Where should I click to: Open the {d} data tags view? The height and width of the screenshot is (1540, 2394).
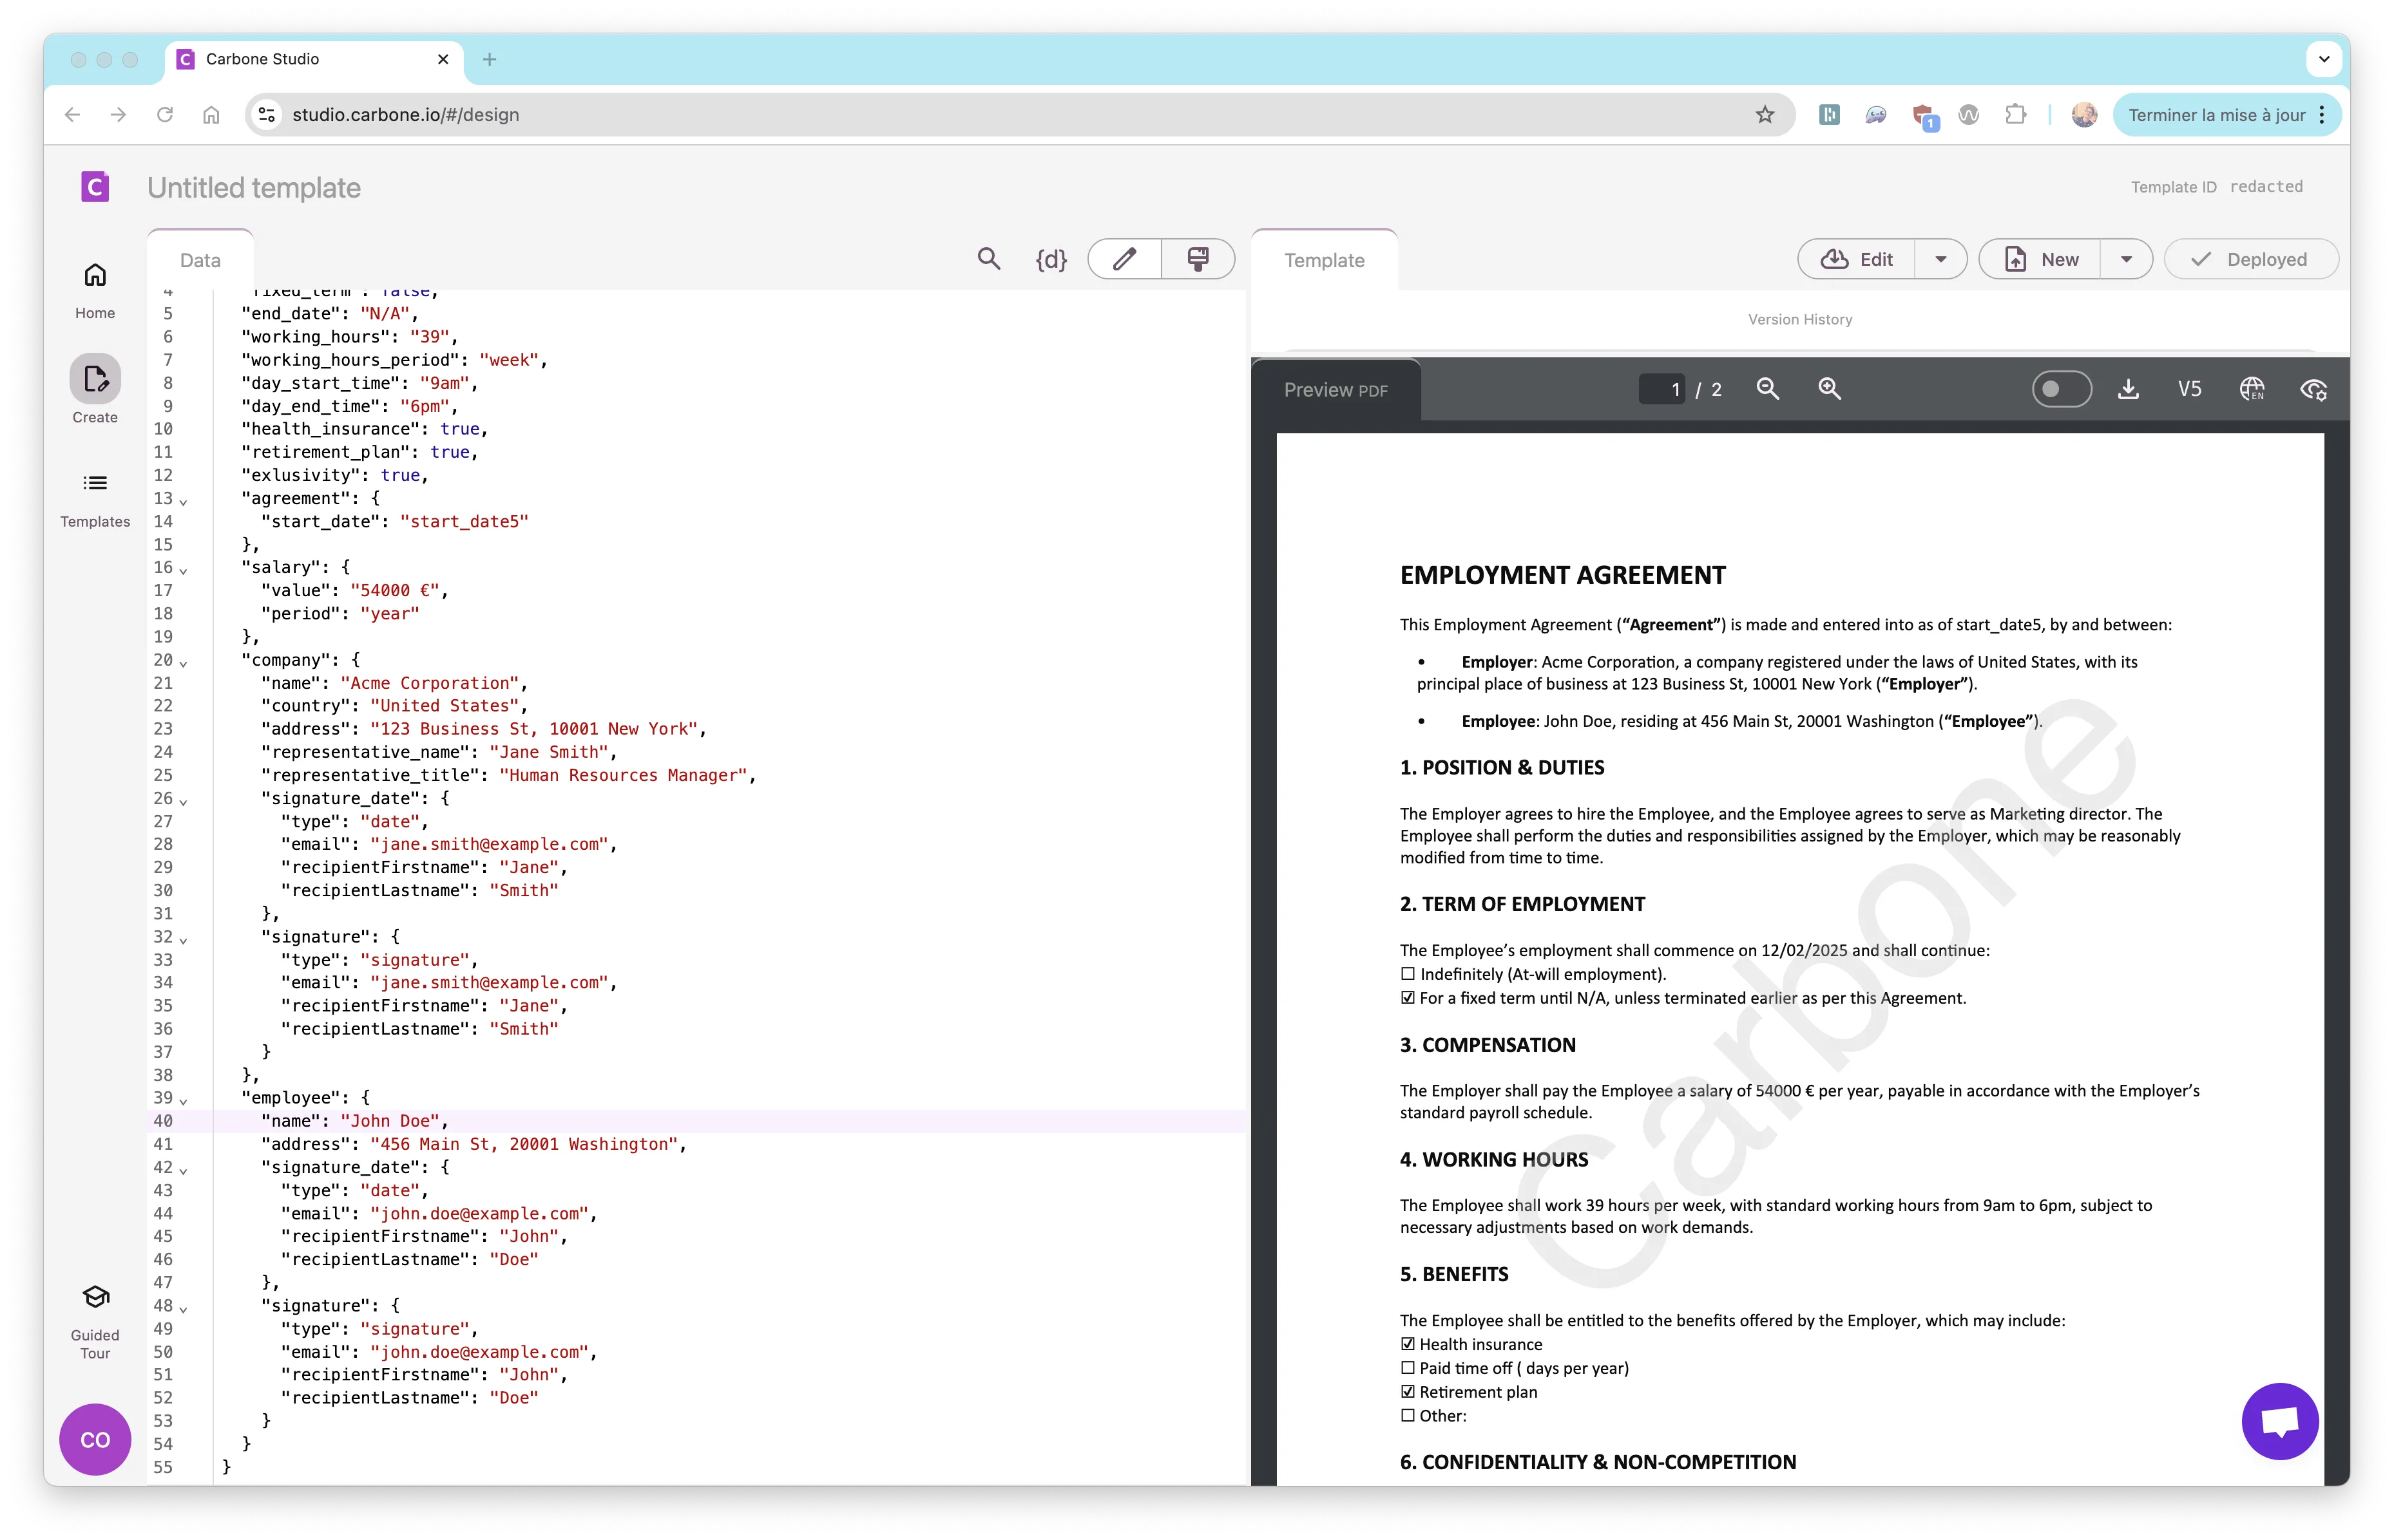[x=1051, y=259]
